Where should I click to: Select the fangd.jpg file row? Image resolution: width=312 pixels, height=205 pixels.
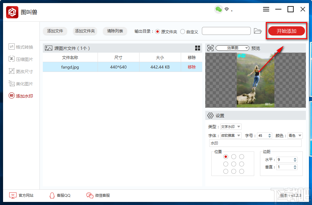click(x=122, y=67)
